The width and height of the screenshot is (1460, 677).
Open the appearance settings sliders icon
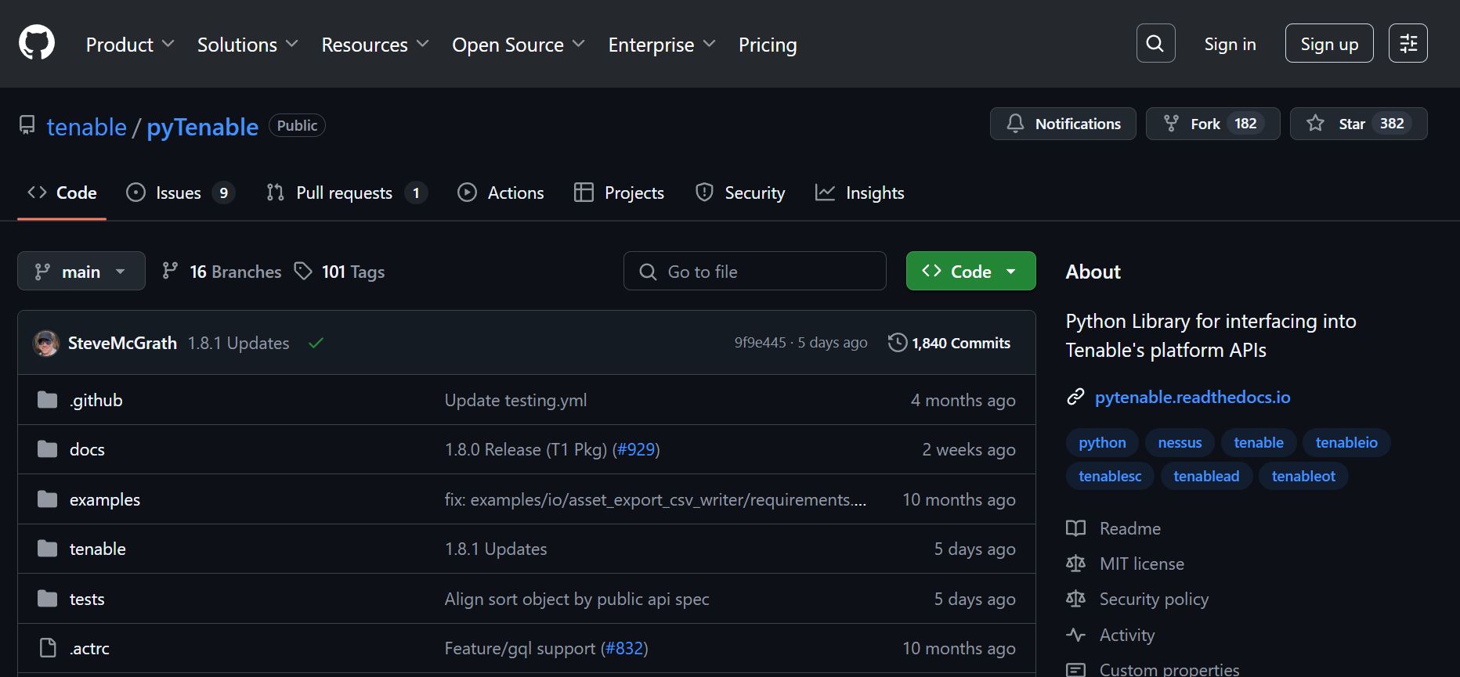(1408, 43)
